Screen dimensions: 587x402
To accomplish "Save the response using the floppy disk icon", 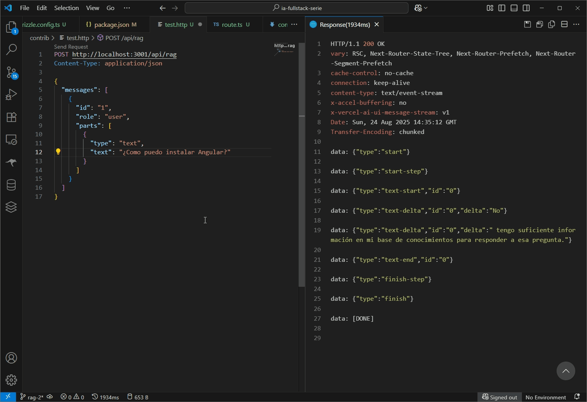I will click(x=527, y=24).
